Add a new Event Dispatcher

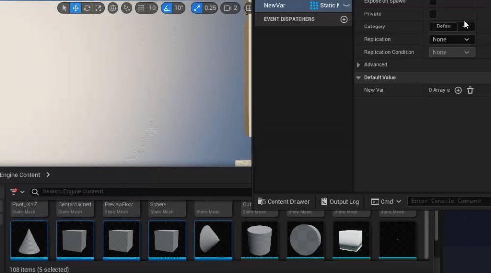344,20
